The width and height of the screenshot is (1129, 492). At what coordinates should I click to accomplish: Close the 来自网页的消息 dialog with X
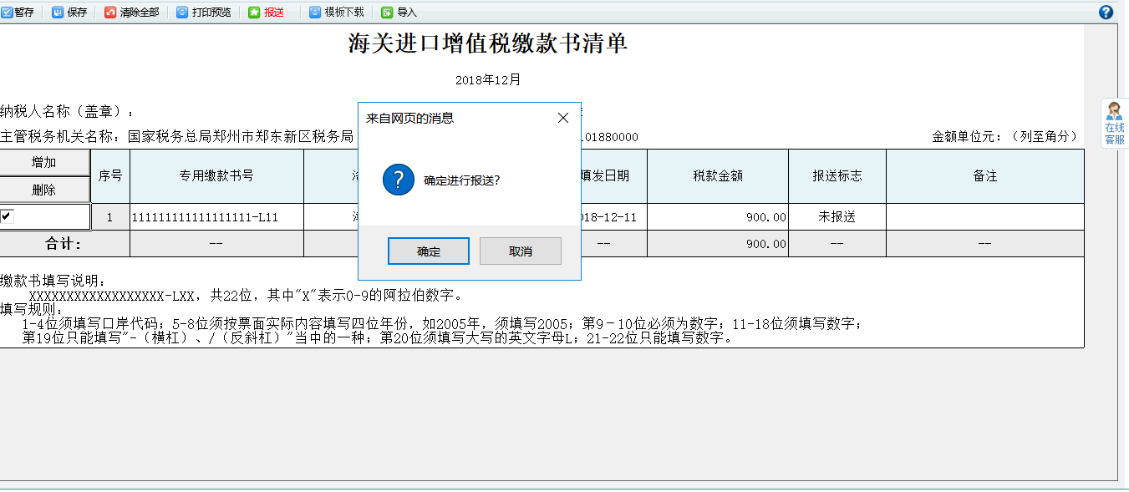562,118
